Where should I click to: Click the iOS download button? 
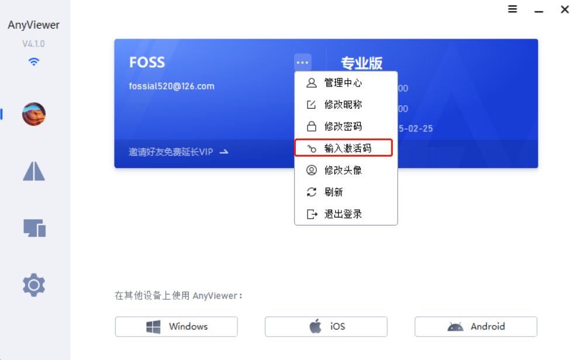coord(326,327)
